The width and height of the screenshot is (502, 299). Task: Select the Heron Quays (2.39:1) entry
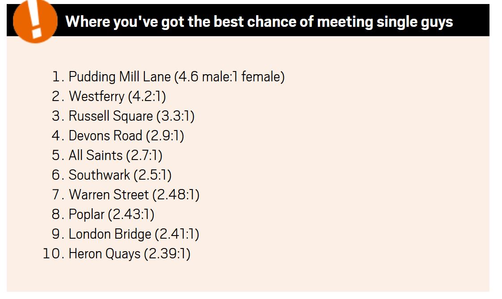click(x=129, y=254)
